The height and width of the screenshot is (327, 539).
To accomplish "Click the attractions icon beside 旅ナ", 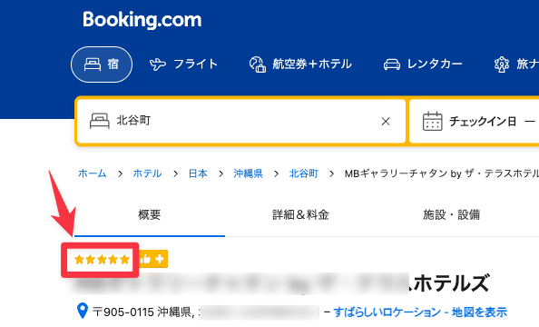I will click(502, 64).
